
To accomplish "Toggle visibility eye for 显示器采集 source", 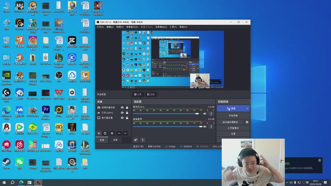I will 122,118.
